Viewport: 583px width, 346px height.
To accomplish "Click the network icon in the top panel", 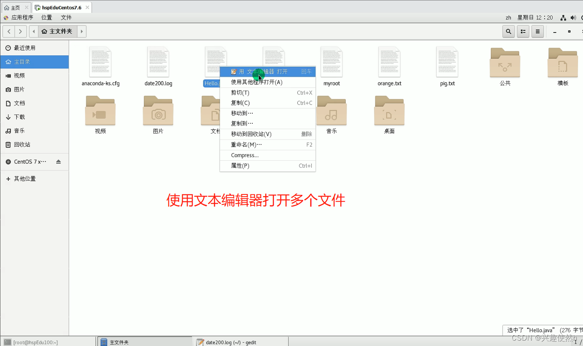I will click(x=563, y=17).
